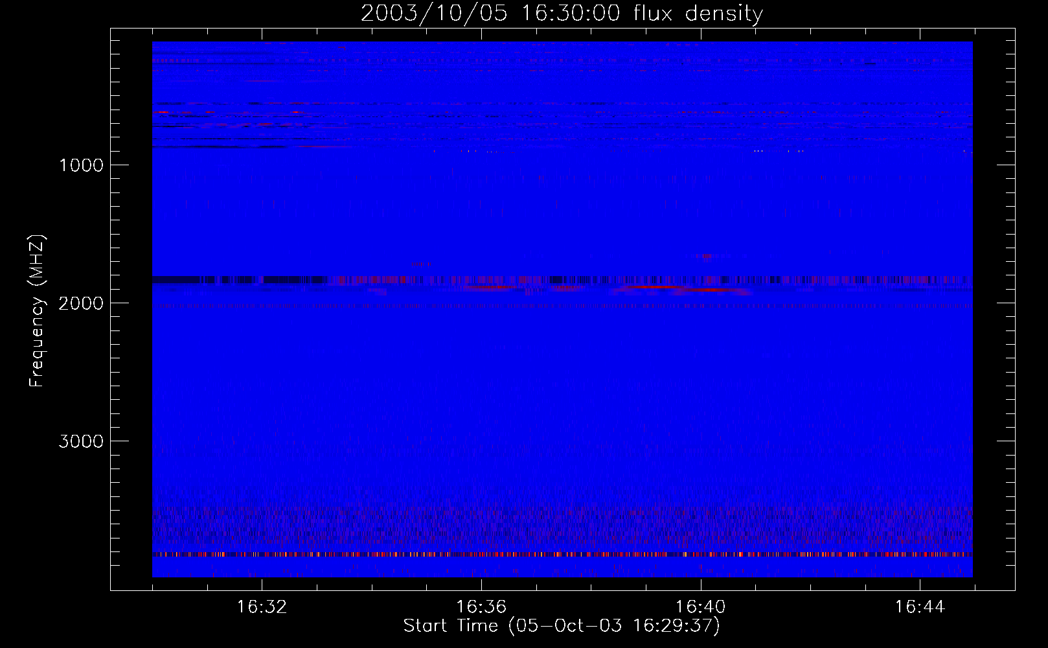The height and width of the screenshot is (648, 1048).
Task: Click the 1000 frequency tick label
Action: pos(81,165)
